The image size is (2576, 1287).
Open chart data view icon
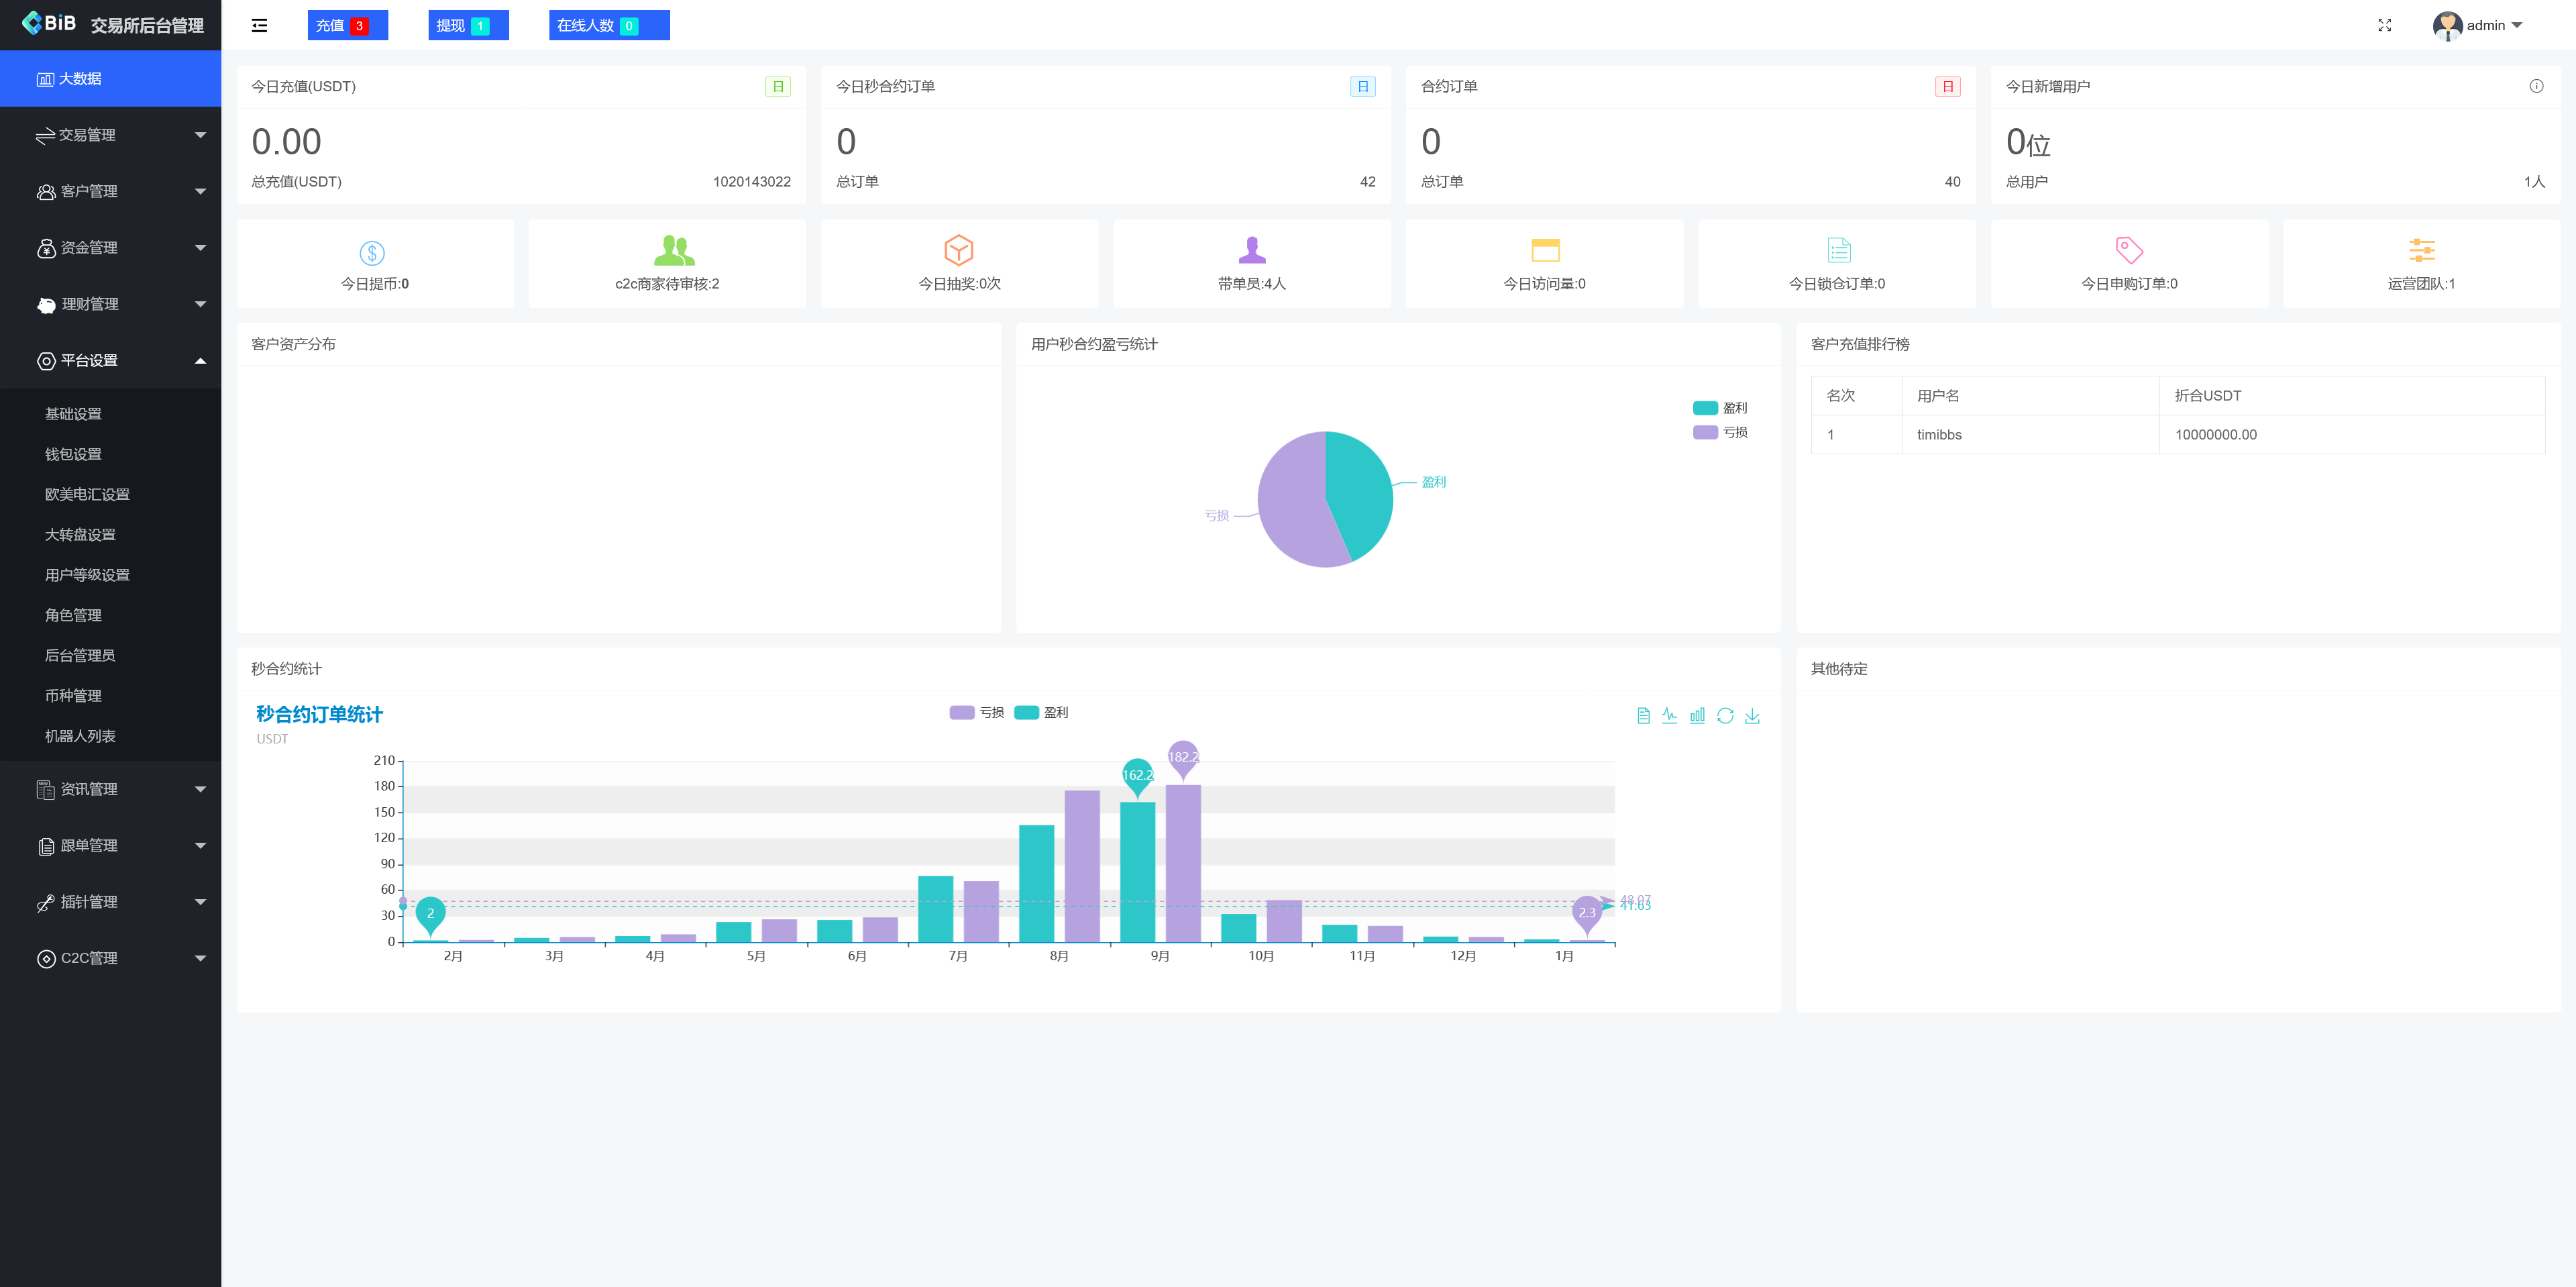1643,715
